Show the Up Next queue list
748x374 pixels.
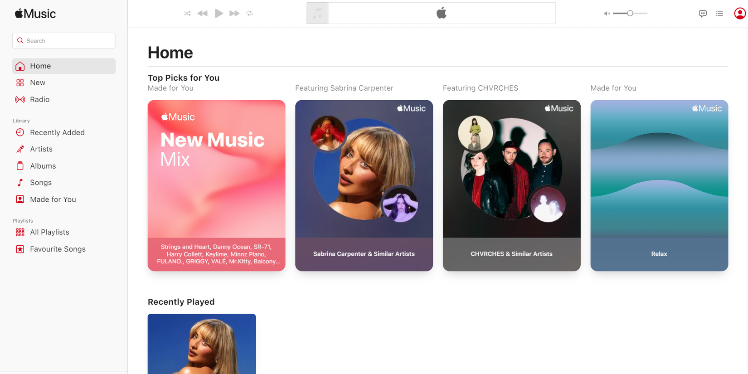point(719,14)
